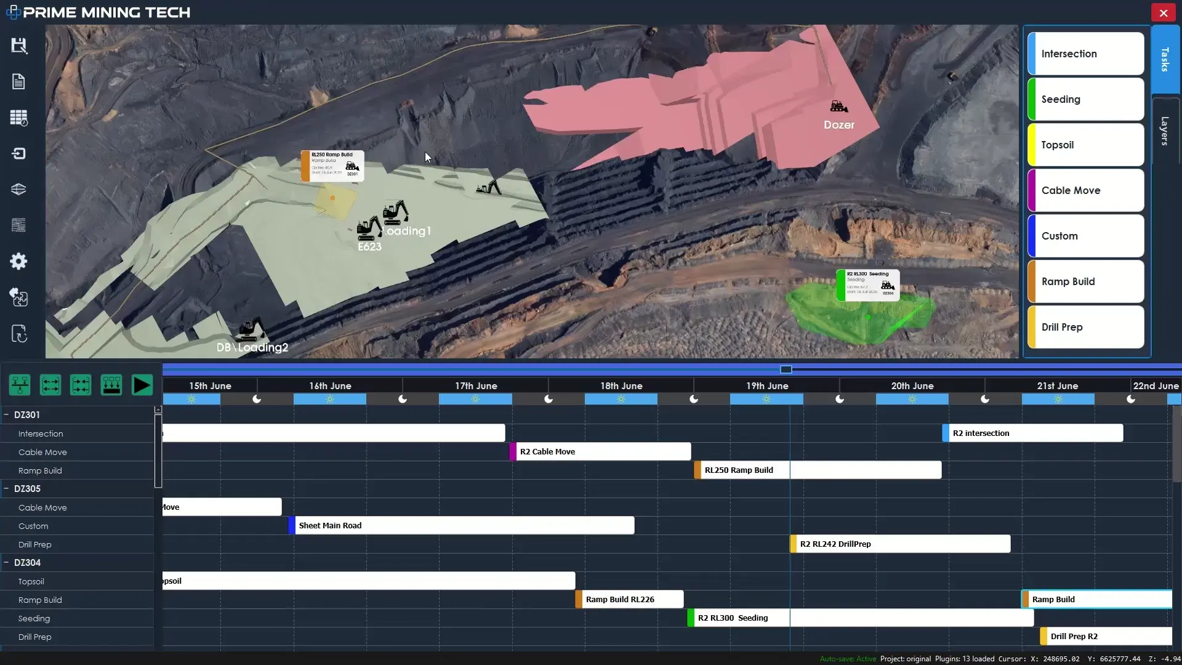Click the import arrow icon in the sidebar
Image resolution: width=1182 pixels, height=665 pixels.
pyautogui.click(x=19, y=153)
